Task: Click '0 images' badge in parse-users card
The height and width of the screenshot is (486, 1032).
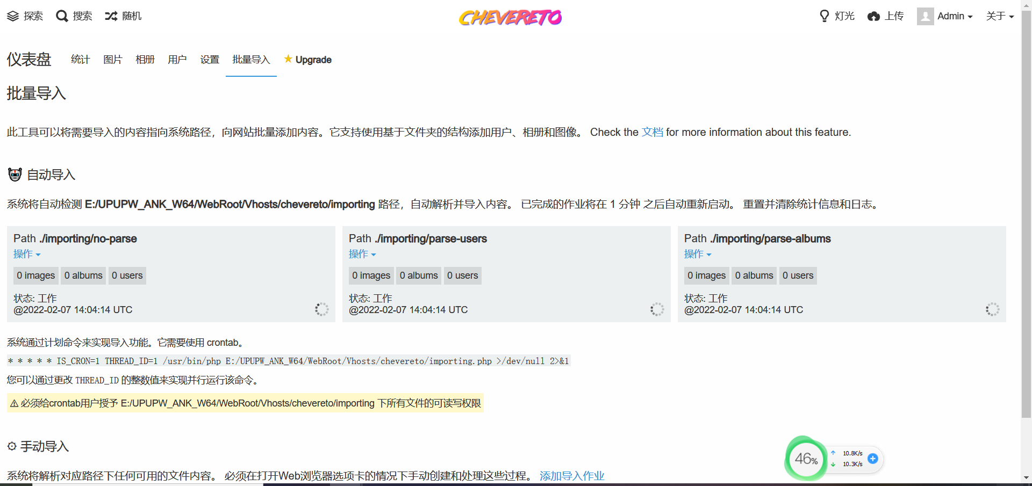Action: click(x=371, y=275)
